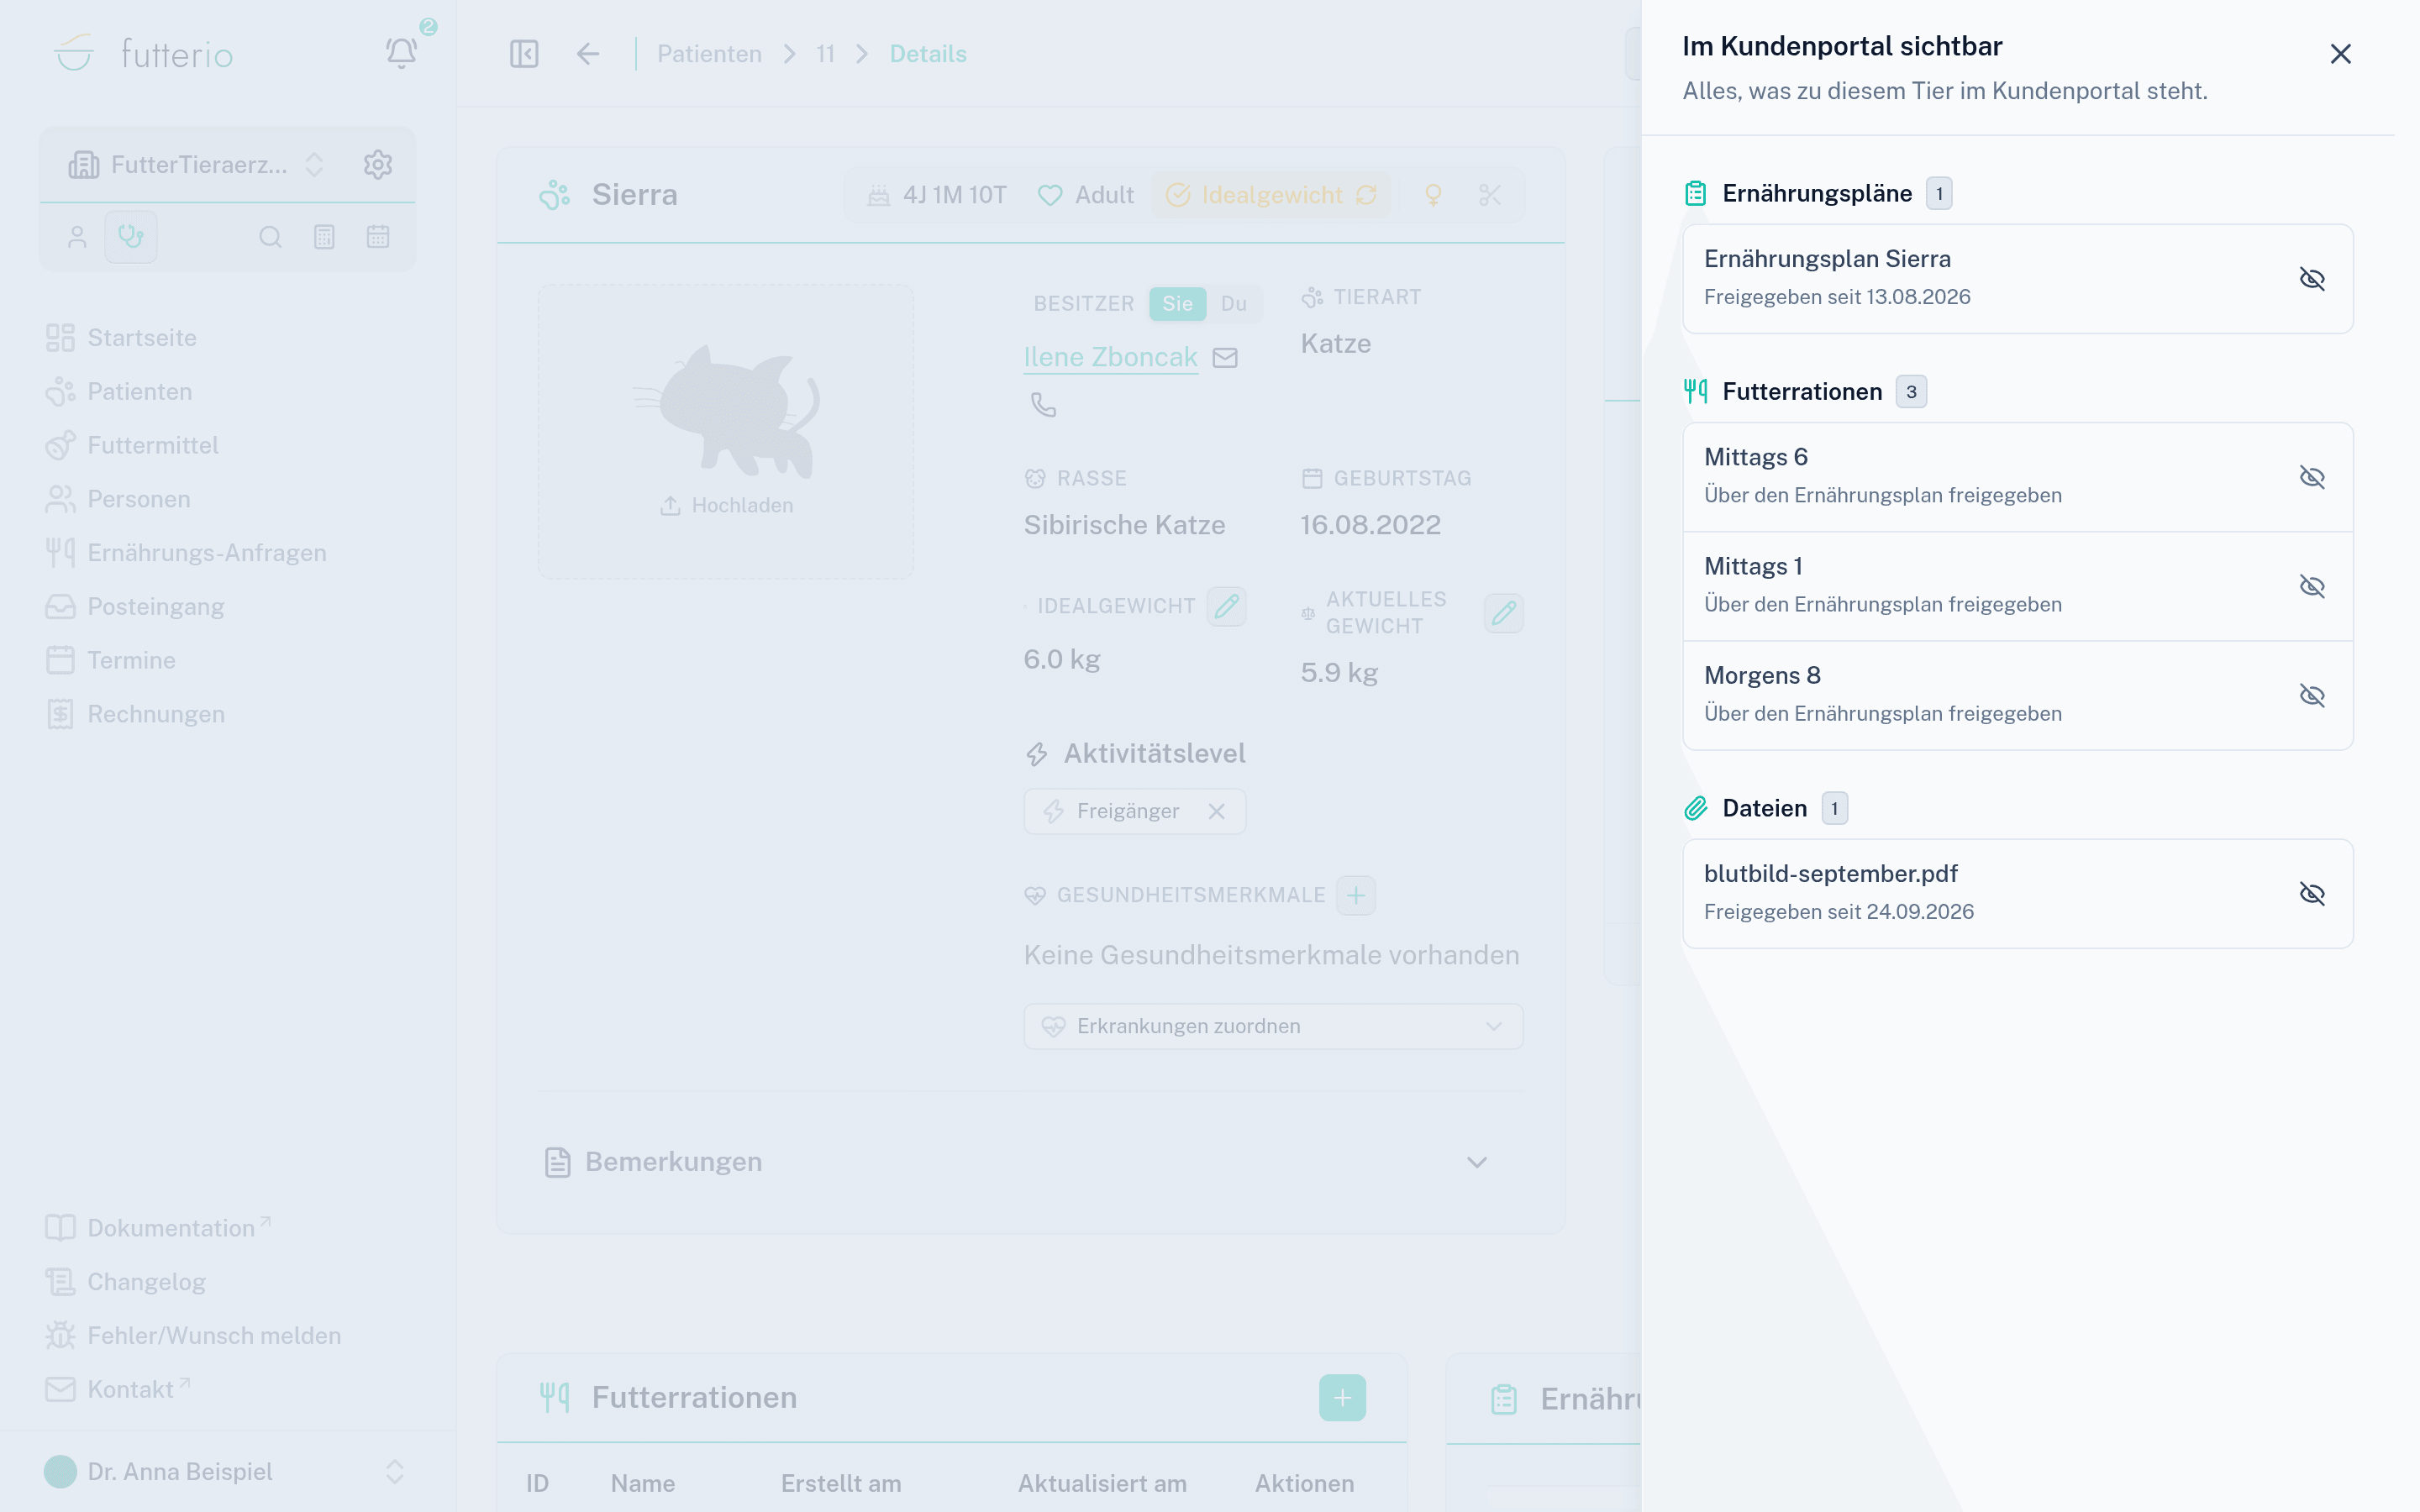Add a Gesundheitsmerkmal with plus icon

point(1356,895)
